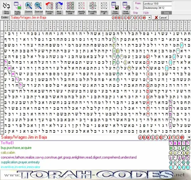Click row header 18 of the matrix
191x180 pixels.
click(2, 131)
